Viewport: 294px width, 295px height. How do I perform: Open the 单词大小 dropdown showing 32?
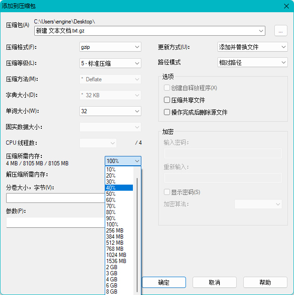[110, 111]
